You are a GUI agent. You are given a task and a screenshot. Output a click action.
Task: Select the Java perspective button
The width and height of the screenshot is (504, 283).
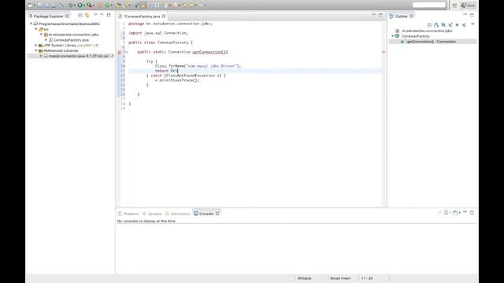(468, 6)
